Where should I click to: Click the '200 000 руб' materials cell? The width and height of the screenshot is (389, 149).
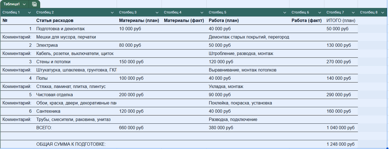click(x=139, y=95)
